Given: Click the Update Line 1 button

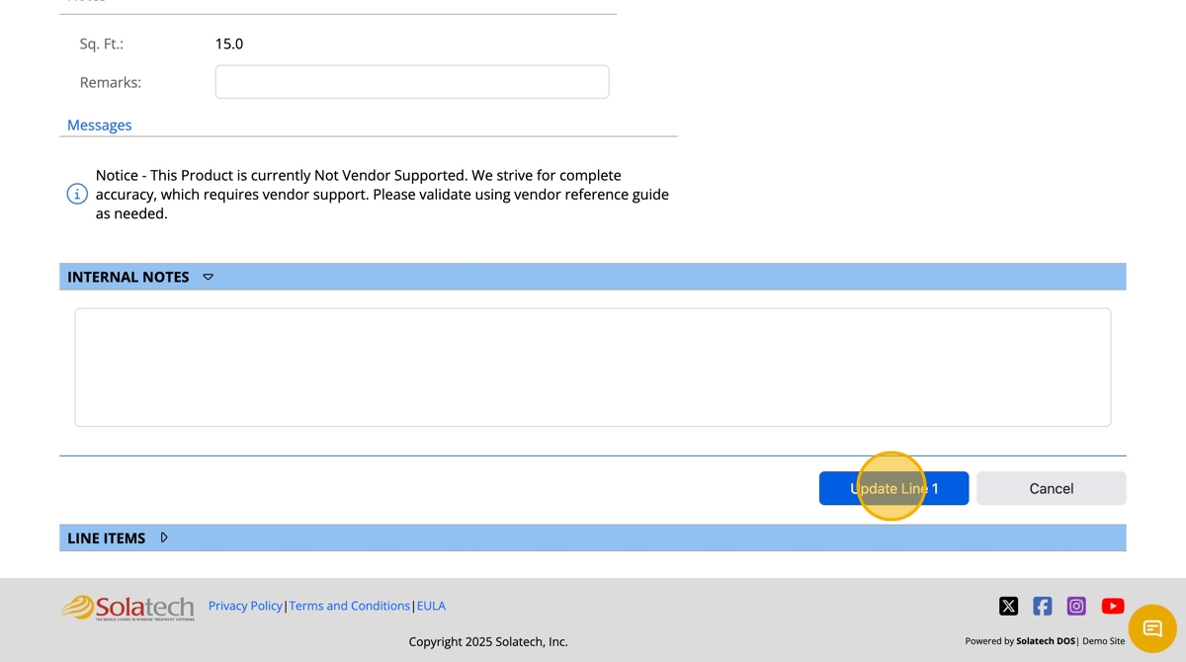Looking at the screenshot, I should 893,488.
